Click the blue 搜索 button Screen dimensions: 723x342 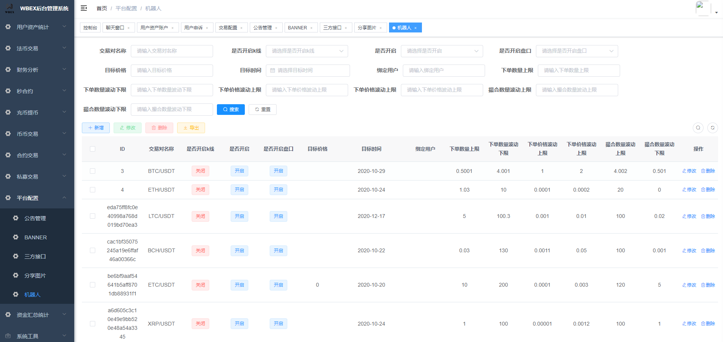coord(231,110)
